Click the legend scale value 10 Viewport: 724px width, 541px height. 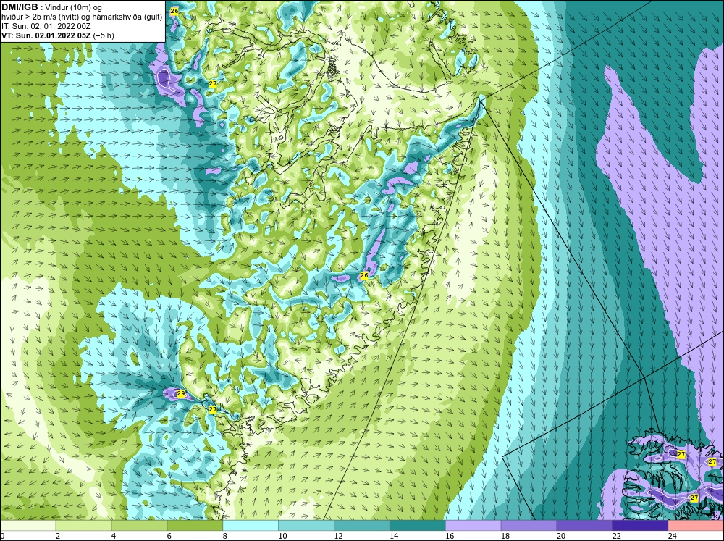coord(282,536)
